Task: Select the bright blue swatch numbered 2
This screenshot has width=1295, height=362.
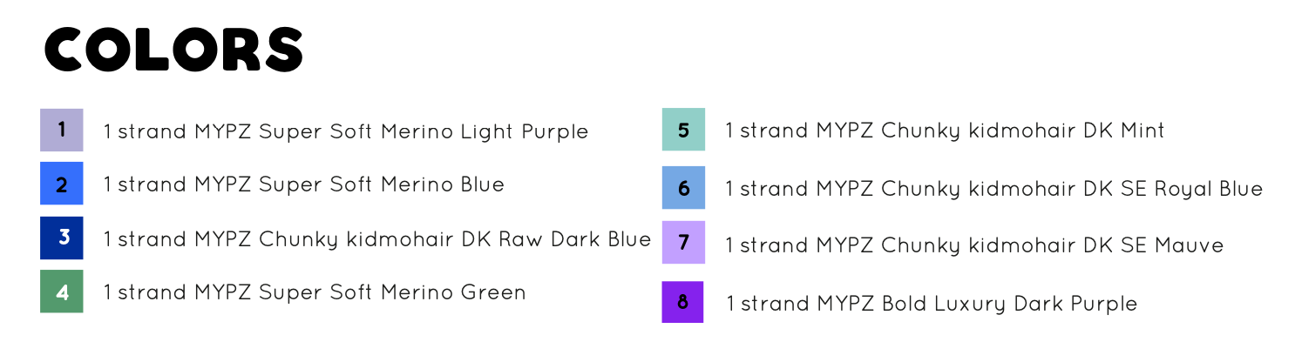Action: click(61, 184)
